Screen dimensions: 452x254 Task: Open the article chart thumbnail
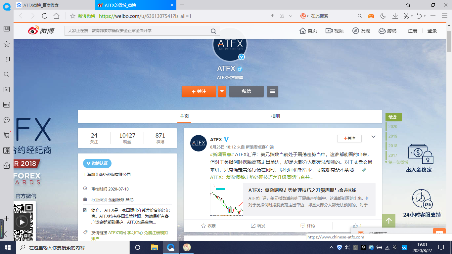(227, 199)
